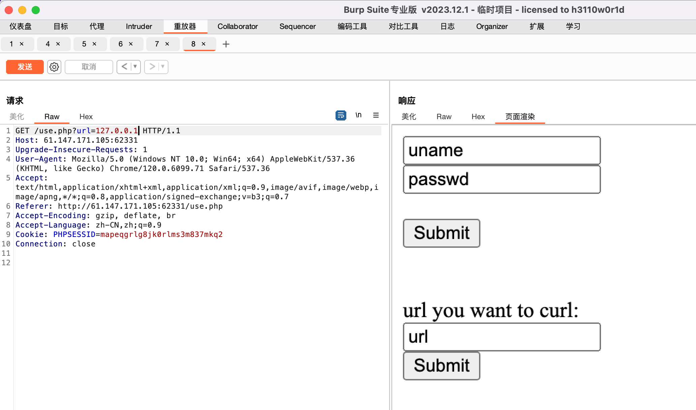Open cancel button next to 发送
The image size is (696, 410).
(x=89, y=67)
